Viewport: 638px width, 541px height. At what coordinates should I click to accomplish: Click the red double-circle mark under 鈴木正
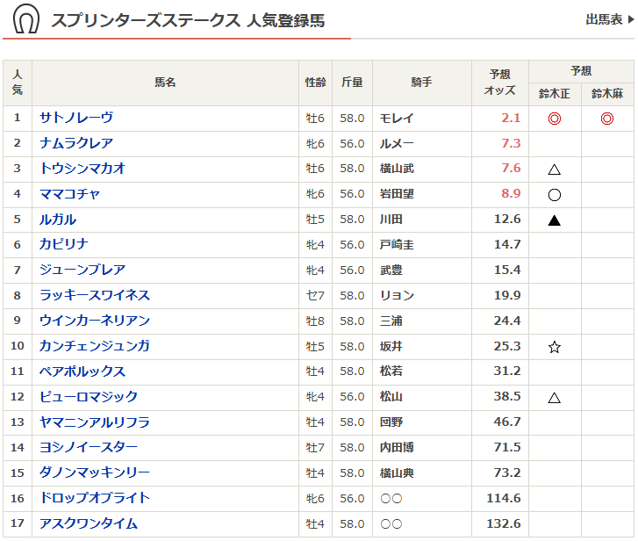click(554, 119)
